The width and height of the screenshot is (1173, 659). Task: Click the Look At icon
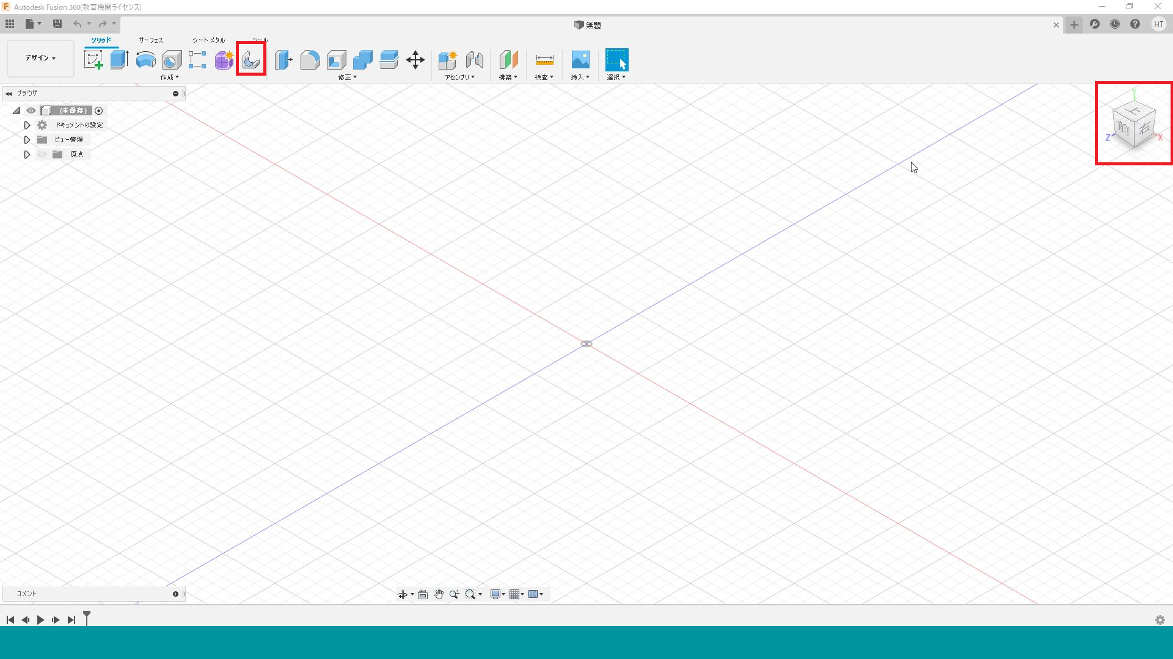pos(423,594)
